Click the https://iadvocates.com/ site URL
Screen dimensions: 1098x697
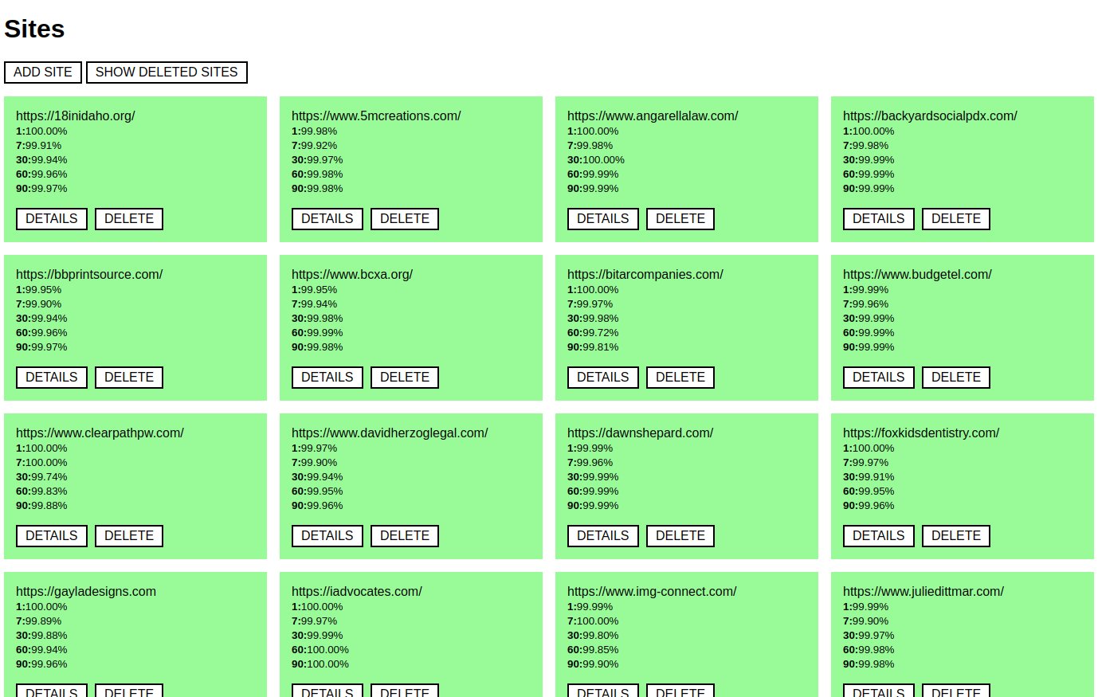356,591
